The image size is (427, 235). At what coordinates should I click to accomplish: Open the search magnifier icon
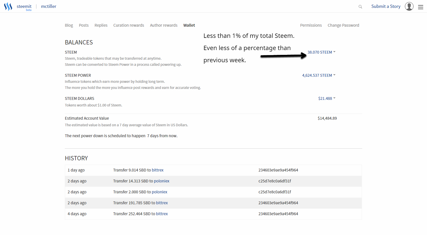pos(360,7)
